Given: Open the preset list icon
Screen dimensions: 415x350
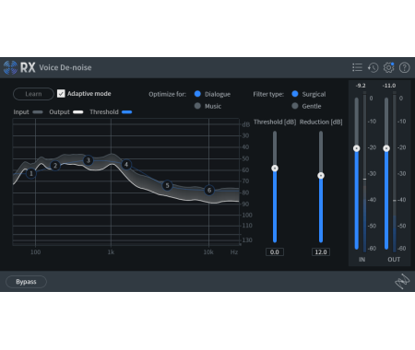Looking at the screenshot, I should click(x=357, y=67).
